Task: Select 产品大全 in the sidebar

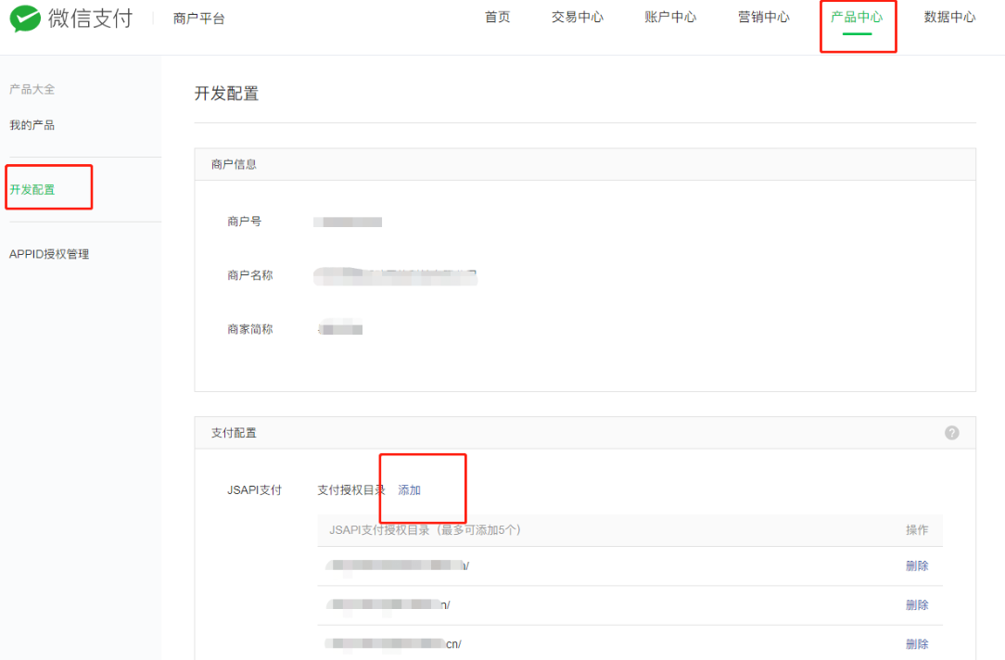Action: pyautogui.click(x=32, y=89)
